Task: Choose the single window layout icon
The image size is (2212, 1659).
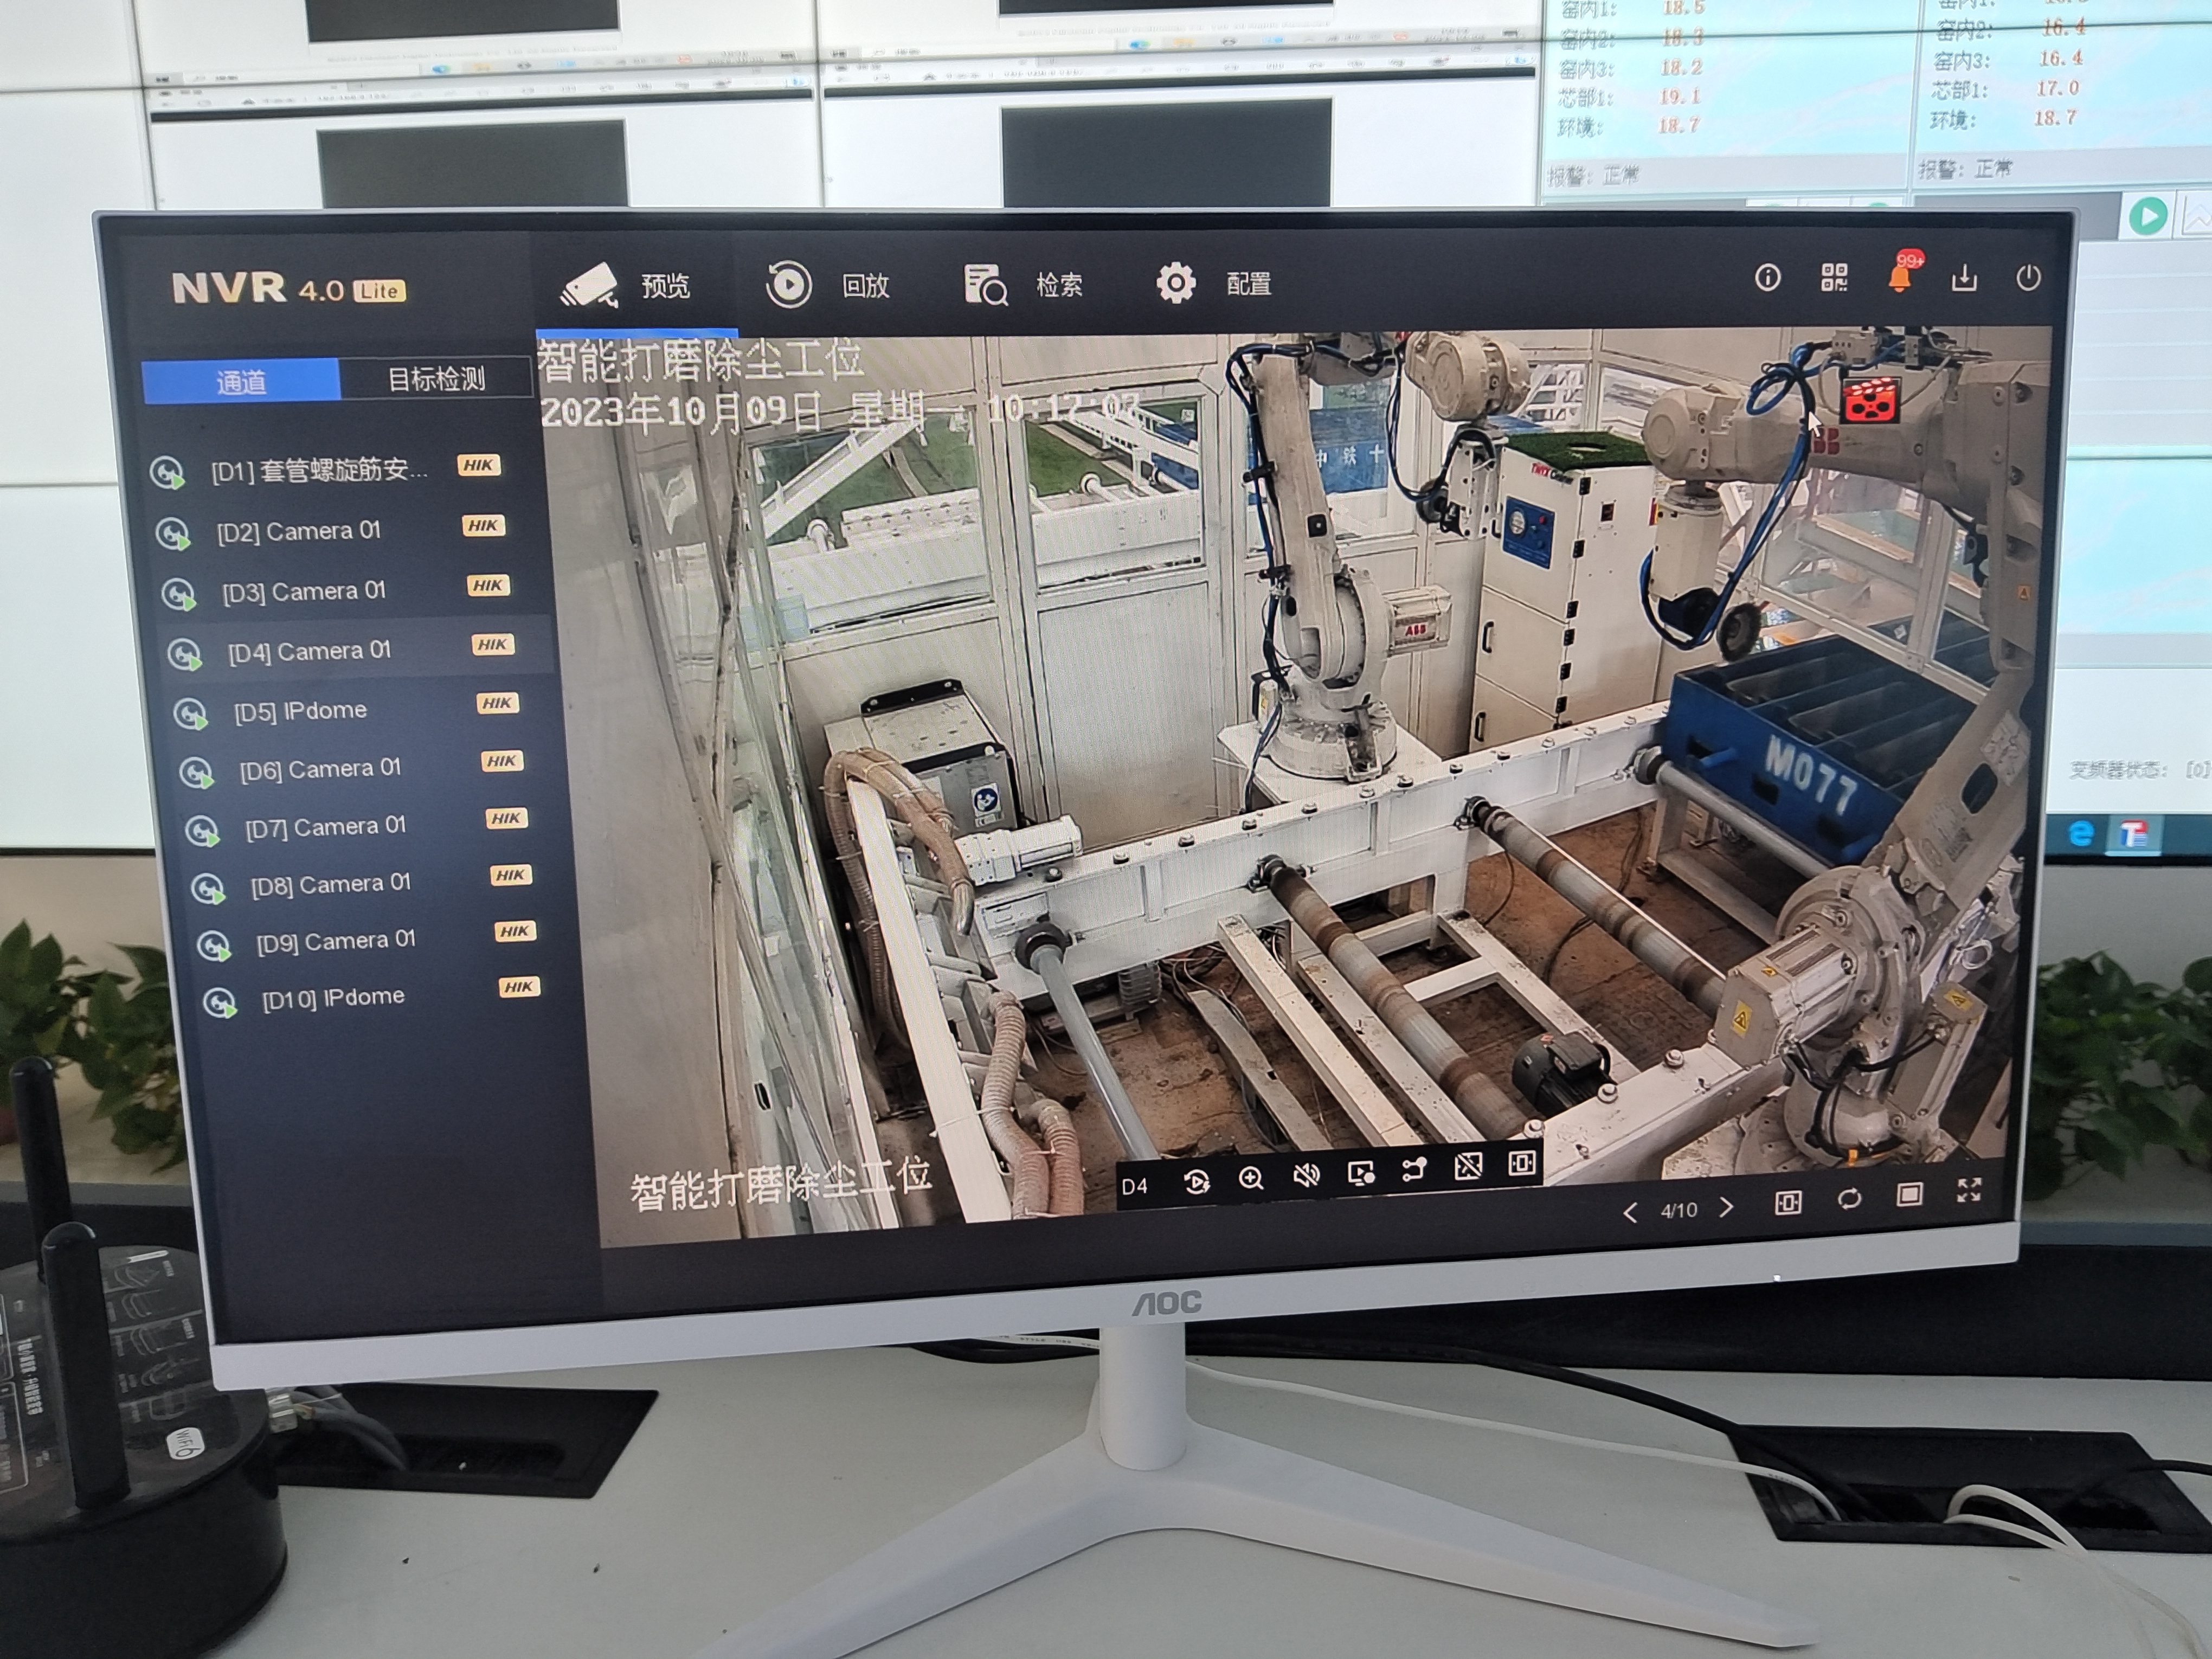Action: pos(1909,1195)
